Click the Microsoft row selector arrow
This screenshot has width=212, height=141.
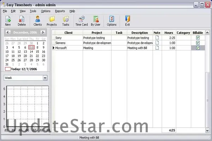54,48
